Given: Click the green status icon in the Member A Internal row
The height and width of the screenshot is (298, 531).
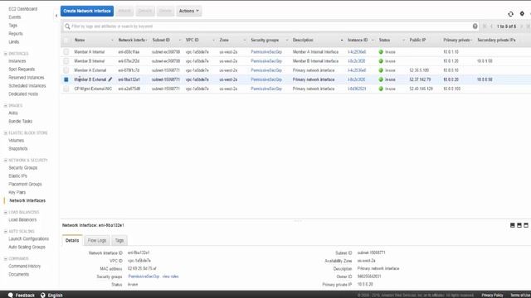Looking at the screenshot, I should 381,51.
